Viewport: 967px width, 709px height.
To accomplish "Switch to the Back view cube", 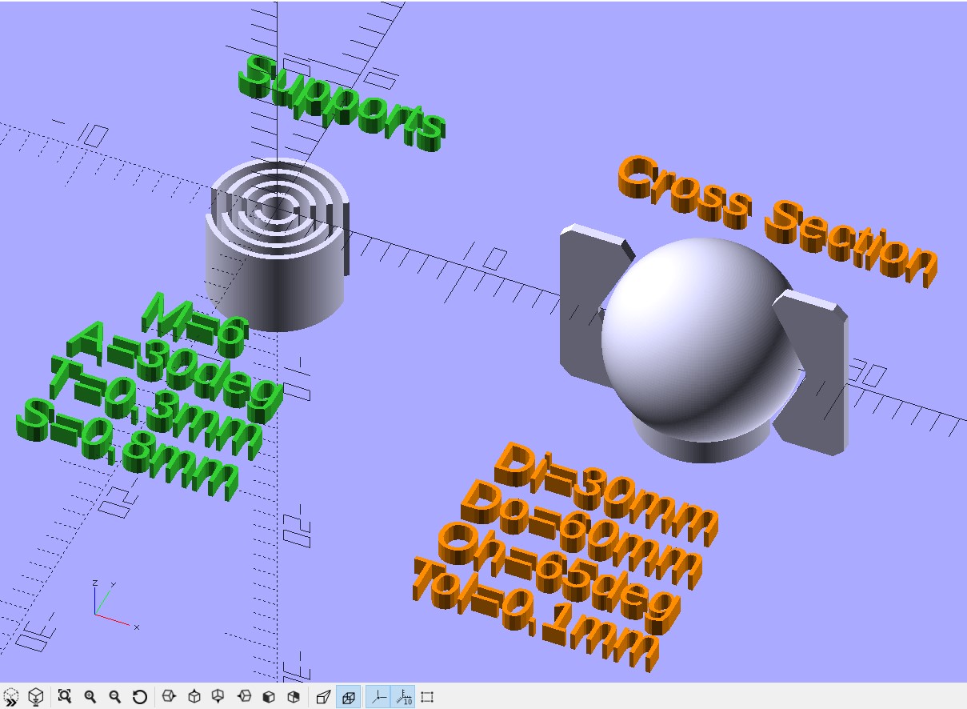I will [x=294, y=697].
